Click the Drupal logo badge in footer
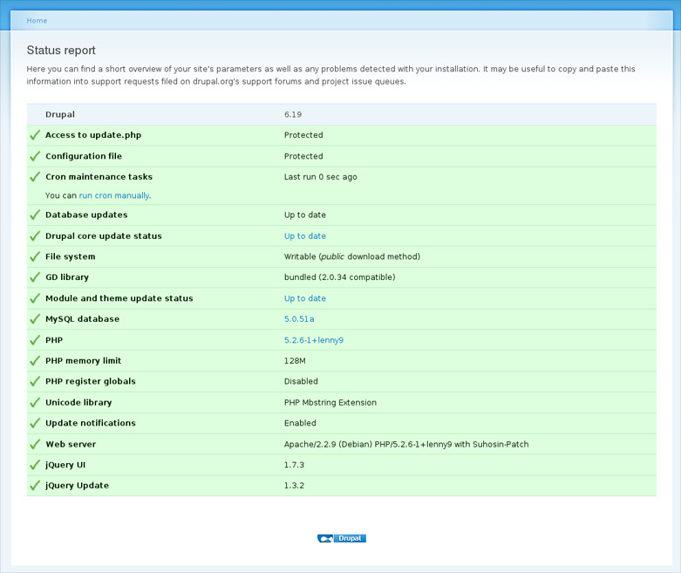Viewport: 681px width, 573px height. pyautogui.click(x=341, y=538)
